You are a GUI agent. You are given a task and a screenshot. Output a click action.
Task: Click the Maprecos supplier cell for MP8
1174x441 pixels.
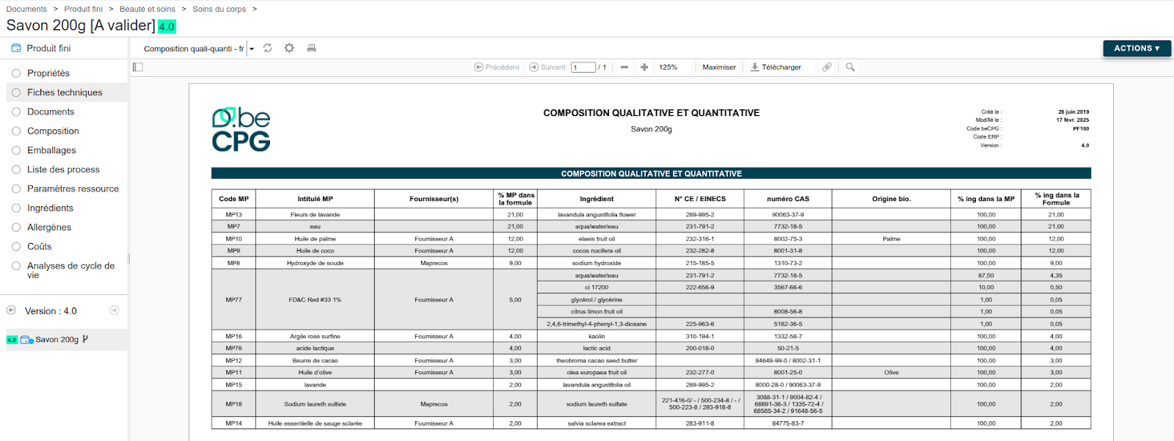pyautogui.click(x=434, y=263)
